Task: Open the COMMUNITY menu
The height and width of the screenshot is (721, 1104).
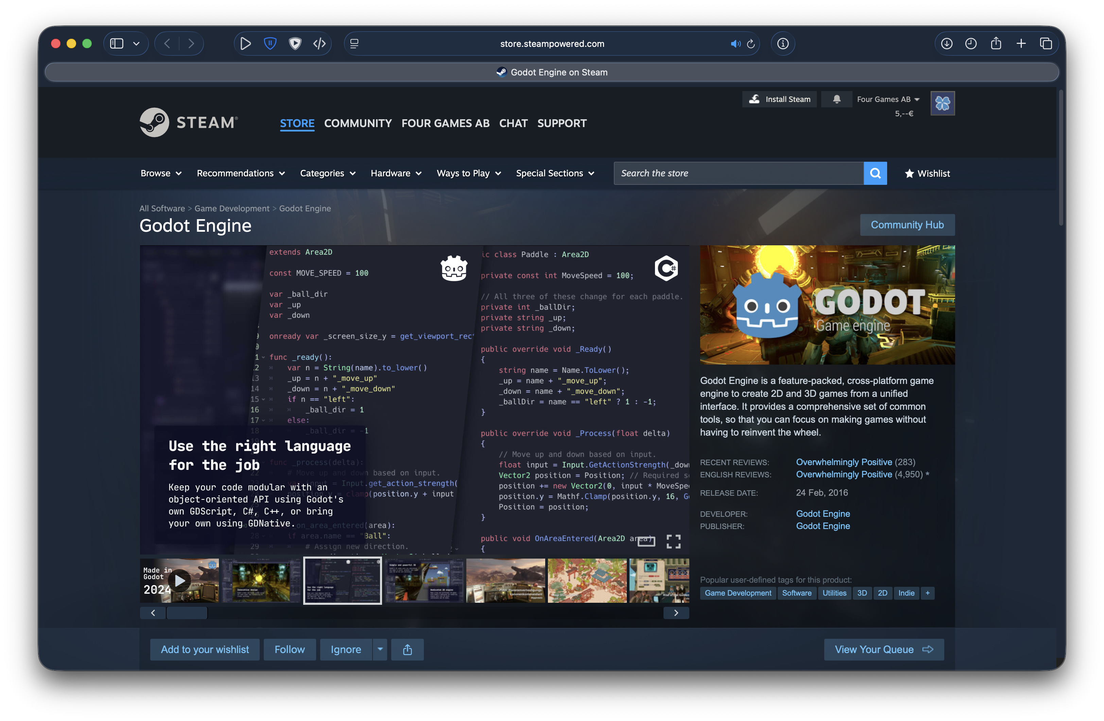Action: [358, 123]
